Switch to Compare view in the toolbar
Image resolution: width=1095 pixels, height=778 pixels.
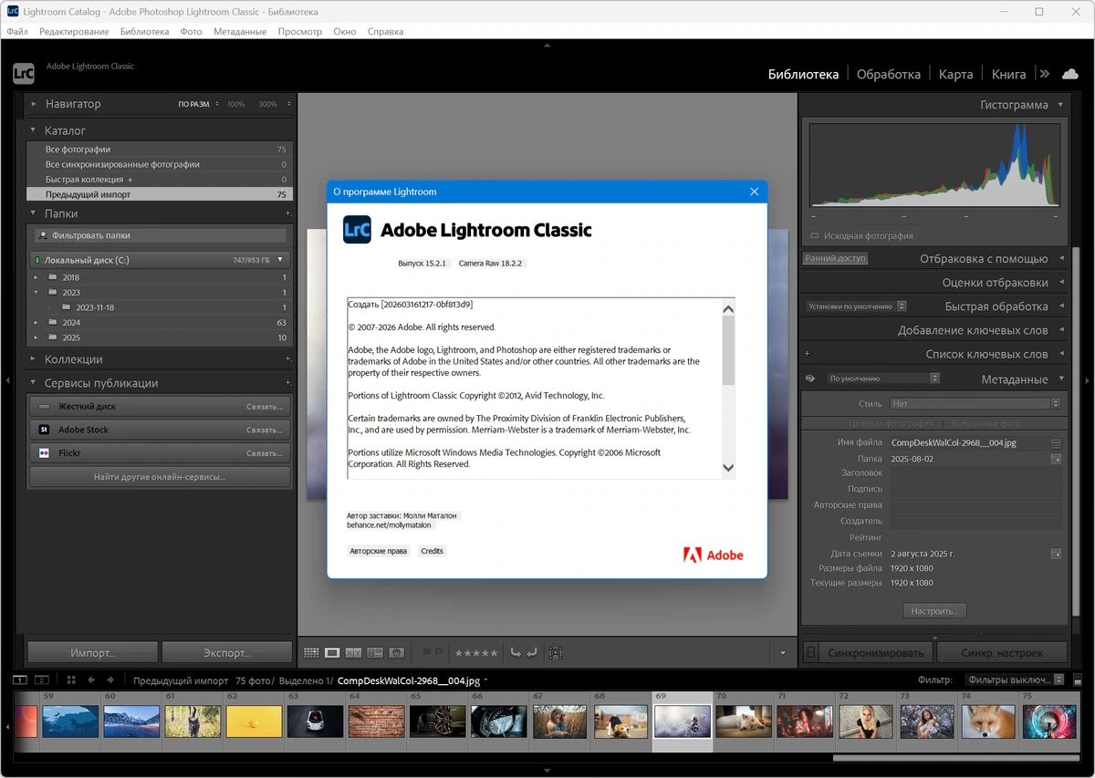353,653
